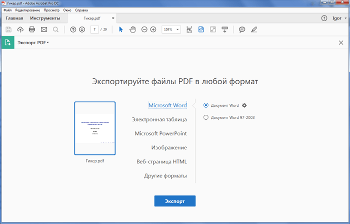Add a comment with speech bubble icon
Viewport: 350px width, 224px height.
[x=242, y=30]
